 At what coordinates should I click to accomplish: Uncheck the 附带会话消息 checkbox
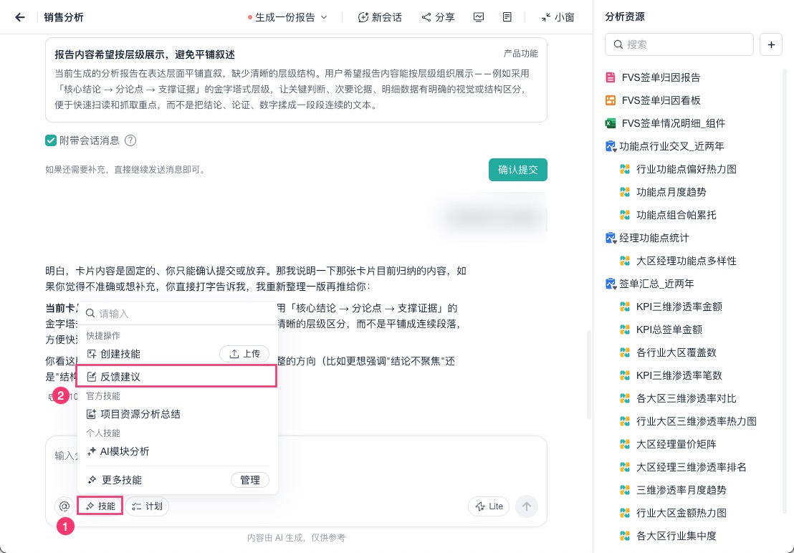pyautogui.click(x=51, y=140)
